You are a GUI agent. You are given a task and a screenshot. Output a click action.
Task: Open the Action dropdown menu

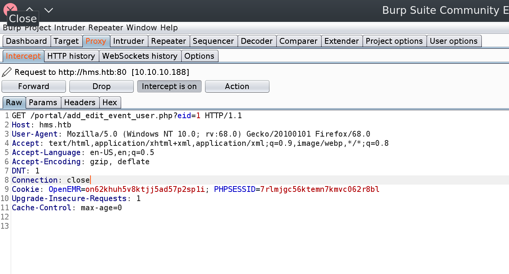pyautogui.click(x=237, y=86)
